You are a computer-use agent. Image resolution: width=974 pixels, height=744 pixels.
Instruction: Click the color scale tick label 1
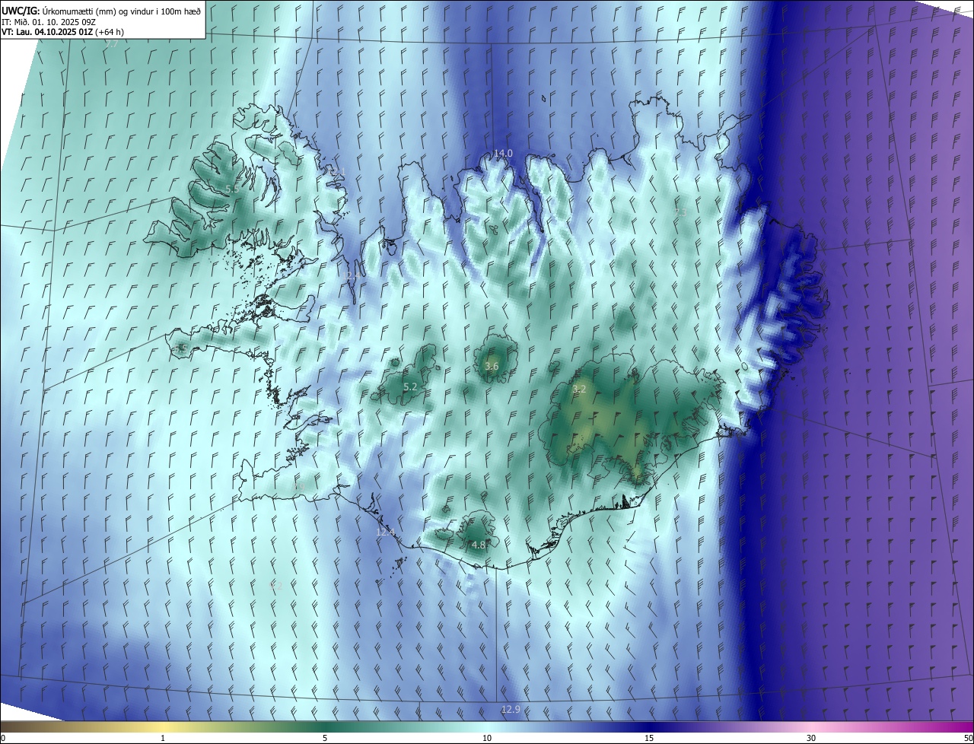[x=163, y=738]
